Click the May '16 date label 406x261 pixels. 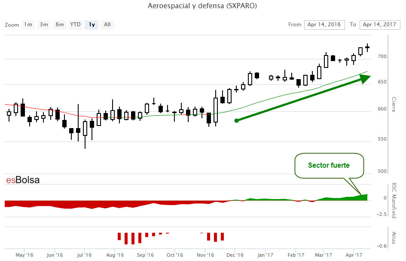(x=24, y=255)
